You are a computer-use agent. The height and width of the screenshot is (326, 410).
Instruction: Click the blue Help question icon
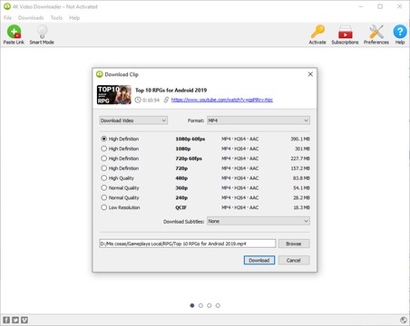point(400,32)
